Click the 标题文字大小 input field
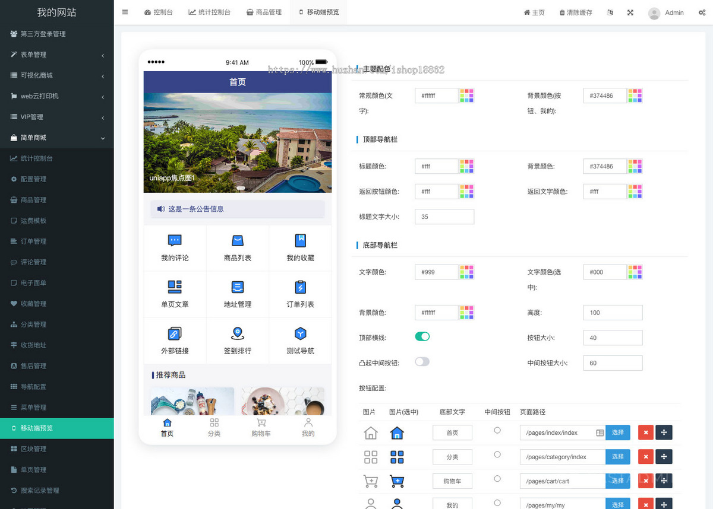 point(444,217)
